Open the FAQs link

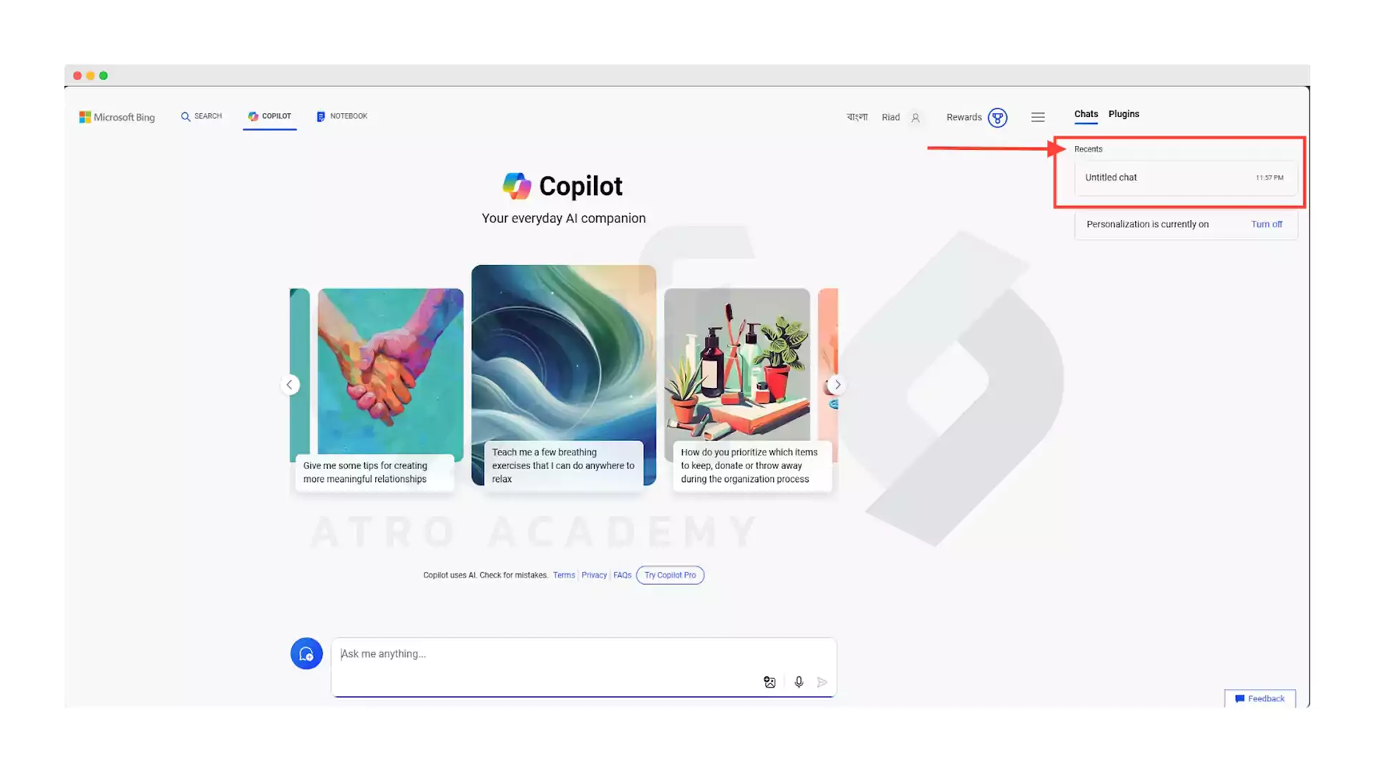(622, 575)
